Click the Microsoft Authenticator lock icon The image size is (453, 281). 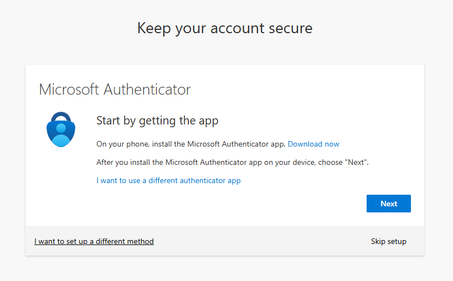point(60,130)
